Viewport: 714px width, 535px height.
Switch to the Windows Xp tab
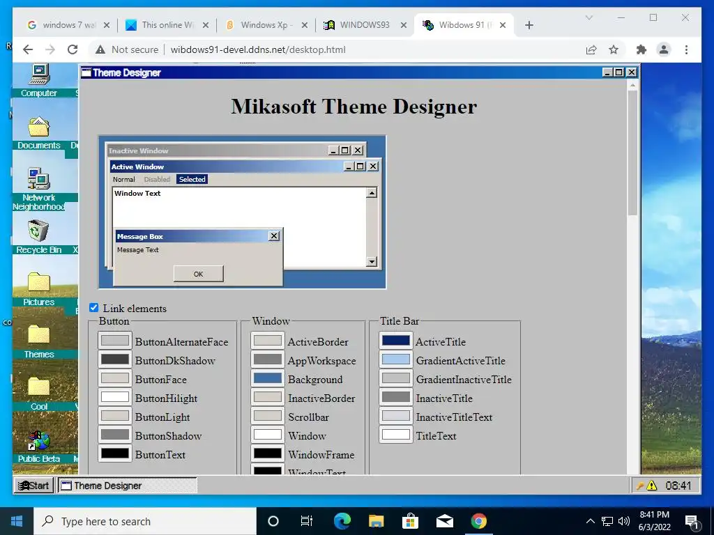[x=267, y=25]
